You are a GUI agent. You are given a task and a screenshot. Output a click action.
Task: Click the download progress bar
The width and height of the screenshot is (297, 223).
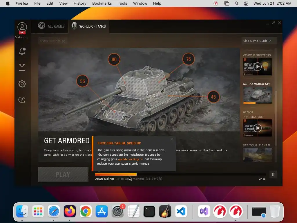point(180,174)
